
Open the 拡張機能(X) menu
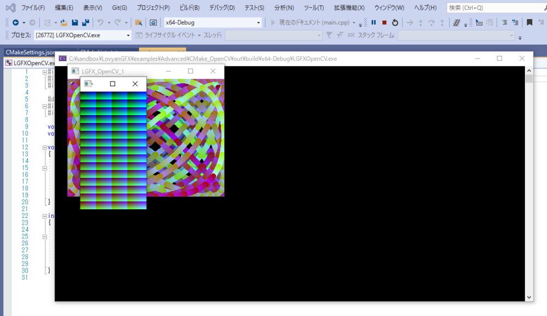click(x=349, y=8)
